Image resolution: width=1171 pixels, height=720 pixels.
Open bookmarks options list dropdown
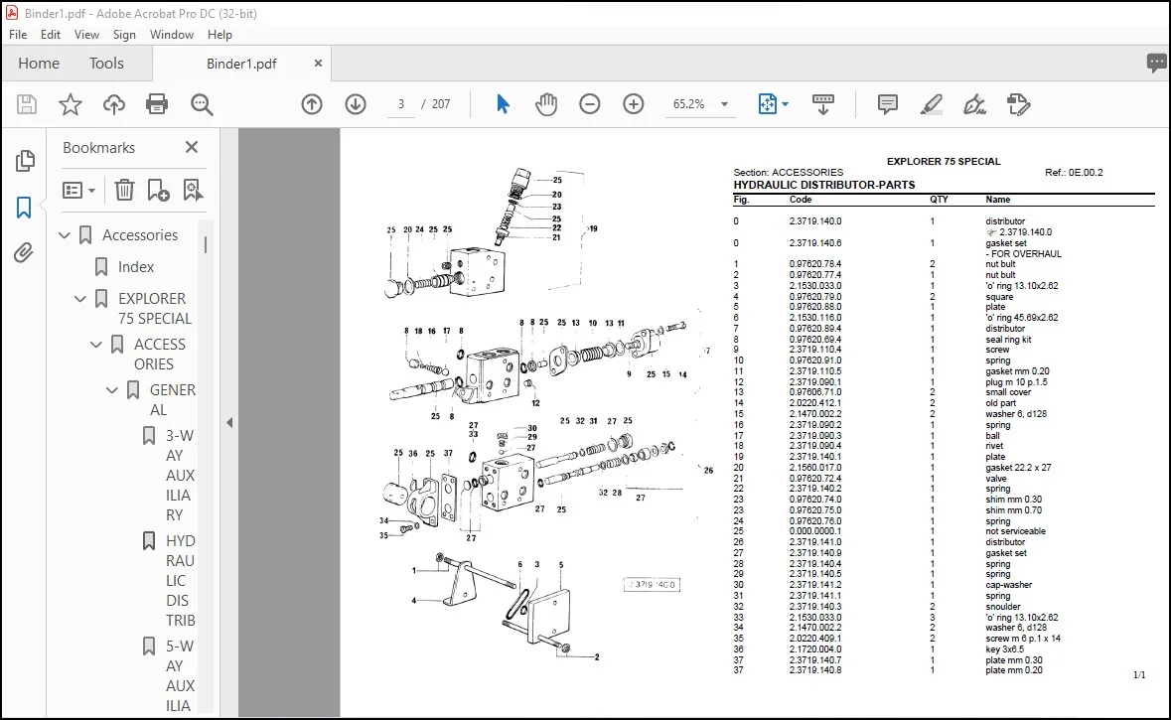[x=79, y=191]
